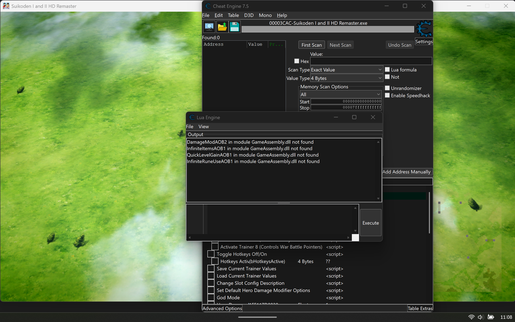Click the cheat table vertical scrollbar

(429, 213)
